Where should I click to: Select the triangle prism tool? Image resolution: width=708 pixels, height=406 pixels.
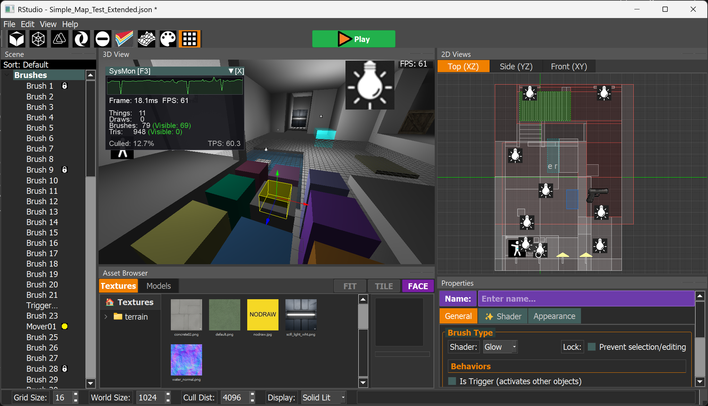[x=59, y=39]
